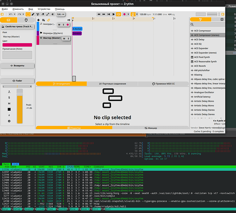Toggle the left panel icon in toolbar
The height and width of the screenshot is (213, 236).
pos(2,14)
